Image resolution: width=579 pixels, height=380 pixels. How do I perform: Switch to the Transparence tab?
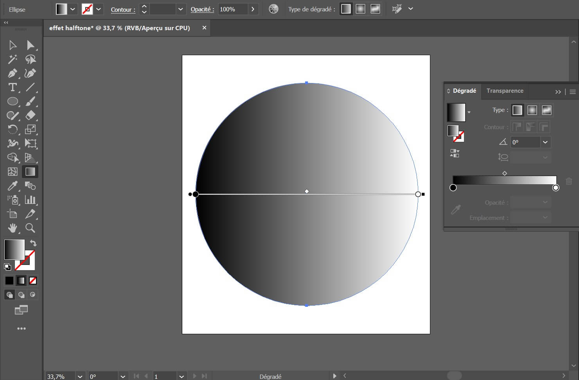coord(505,91)
